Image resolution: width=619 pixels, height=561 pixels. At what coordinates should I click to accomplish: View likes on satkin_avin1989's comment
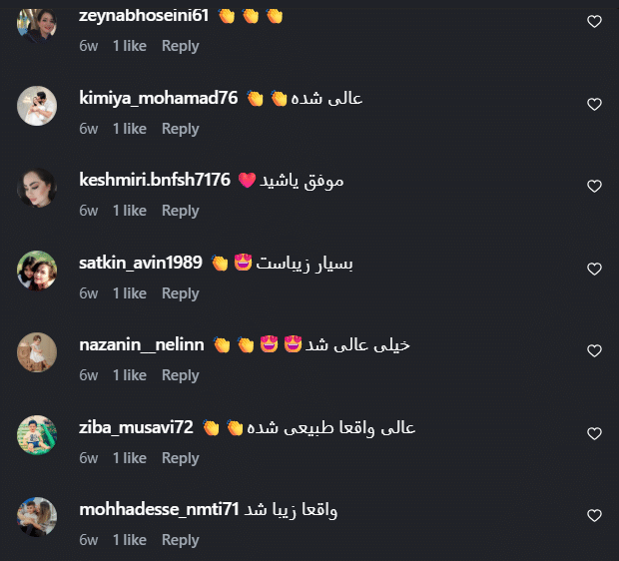pyautogui.click(x=130, y=293)
